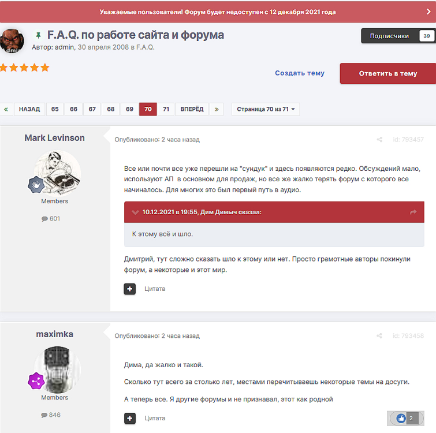This screenshot has height=433, width=436.
Task: Collapse the quote from Дим Димыч
Action: tap(135, 212)
